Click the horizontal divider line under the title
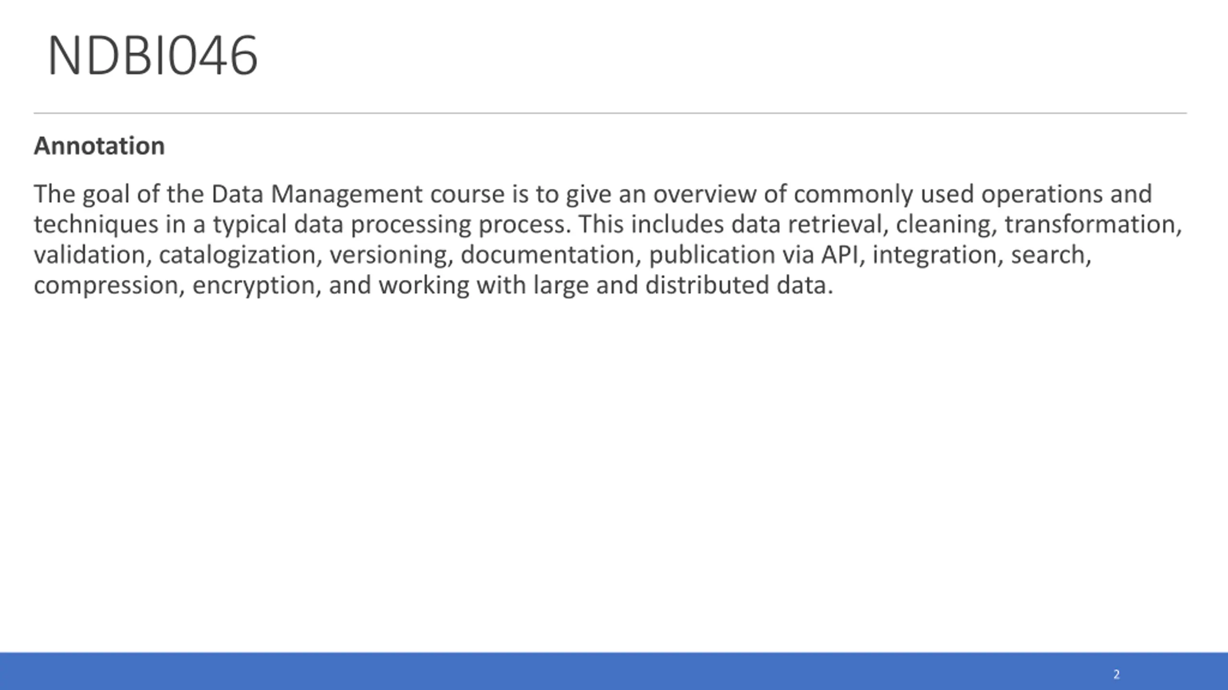The image size is (1228, 690). point(610,113)
